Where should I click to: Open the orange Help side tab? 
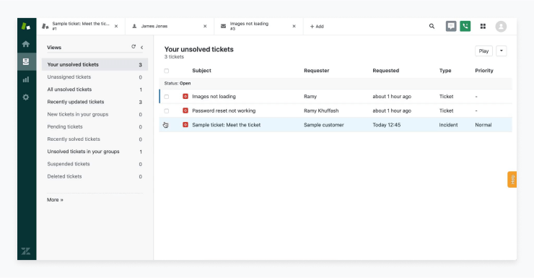click(x=512, y=180)
